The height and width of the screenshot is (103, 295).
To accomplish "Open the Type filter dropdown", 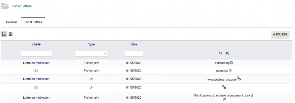I will pos(91,54).
